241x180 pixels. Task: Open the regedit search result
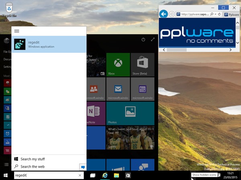pyautogui.click(x=49, y=44)
